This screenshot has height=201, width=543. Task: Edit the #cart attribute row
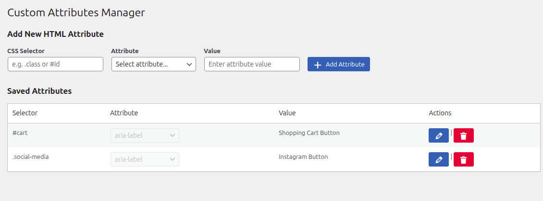click(x=438, y=135)
